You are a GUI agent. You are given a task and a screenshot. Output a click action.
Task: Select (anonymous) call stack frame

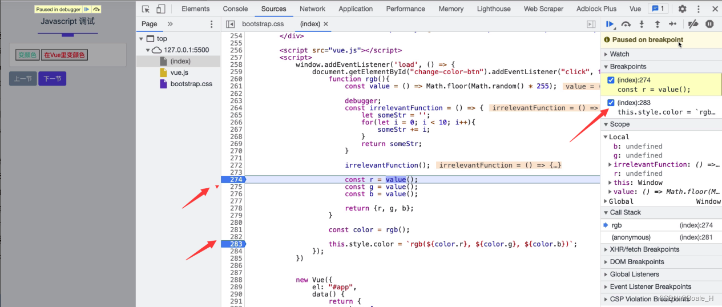[661, 237]
